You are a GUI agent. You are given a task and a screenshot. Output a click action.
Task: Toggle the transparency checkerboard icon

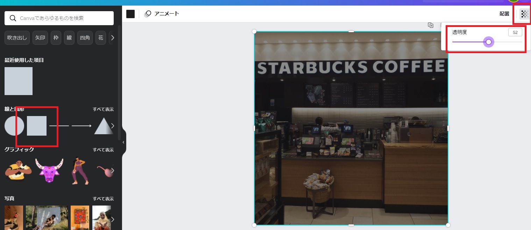pyautogui.click(x=524, y=14)
